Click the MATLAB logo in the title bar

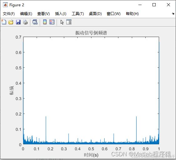coord(5,5)
